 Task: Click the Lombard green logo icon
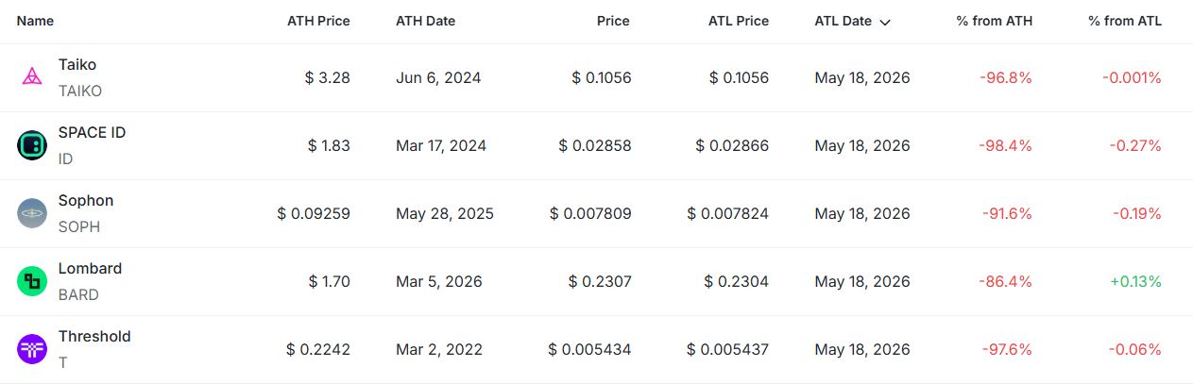pyautogui.click(x=32, y=281)
